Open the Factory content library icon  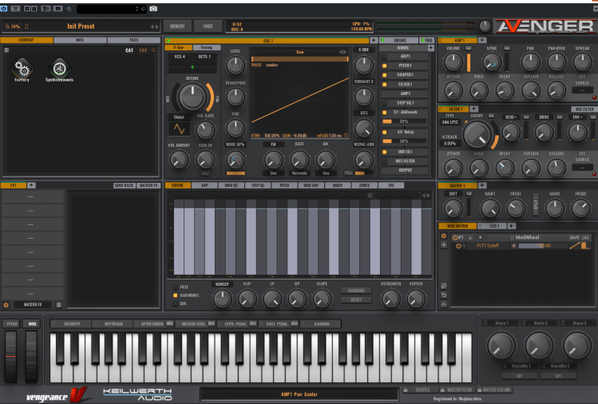coord(22,69)
